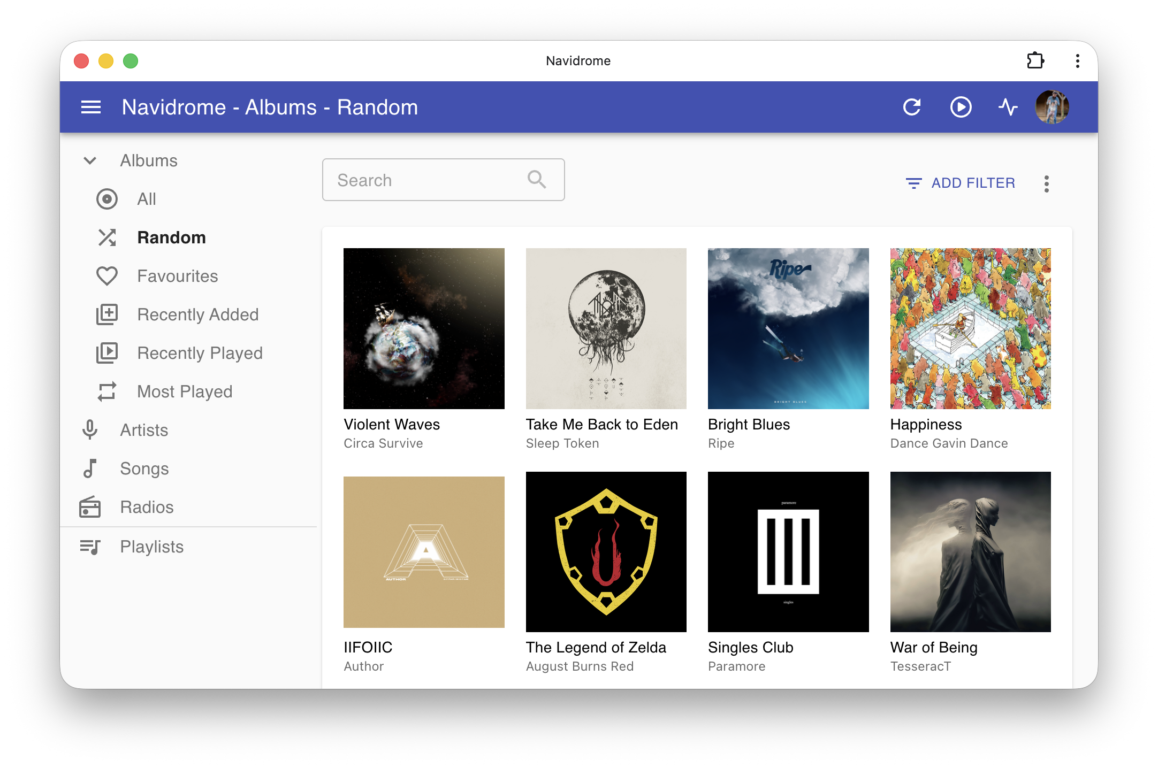Click the War of Being album title
This screenshot has width=1158, height=768.
coord(934,648)
